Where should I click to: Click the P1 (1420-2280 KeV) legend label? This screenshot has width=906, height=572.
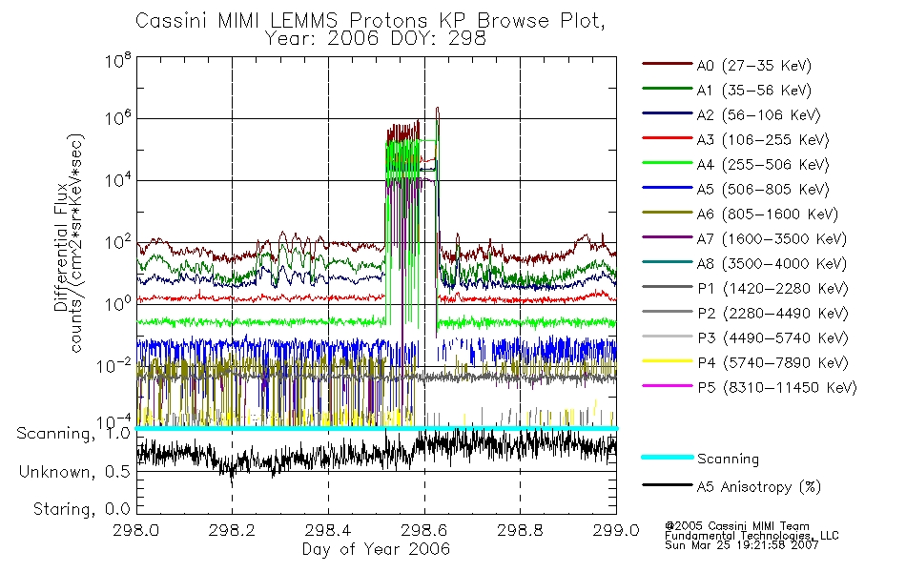772,290
